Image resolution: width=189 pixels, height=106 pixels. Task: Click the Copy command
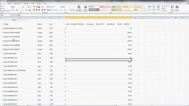(2, 8)
